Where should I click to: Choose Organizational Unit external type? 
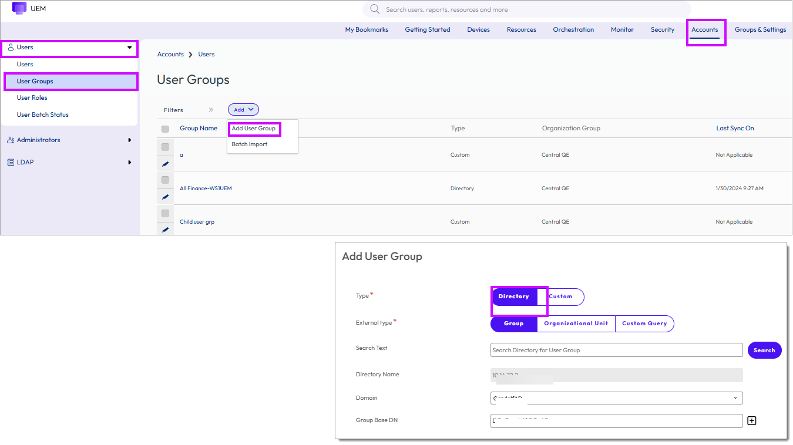(576, 323)
